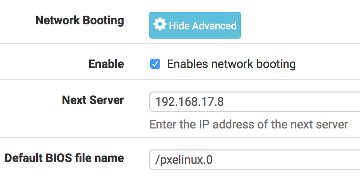
Task: Click the "Enter the IP address" help text
Action: pyautogui.click(x=249, y=125)
